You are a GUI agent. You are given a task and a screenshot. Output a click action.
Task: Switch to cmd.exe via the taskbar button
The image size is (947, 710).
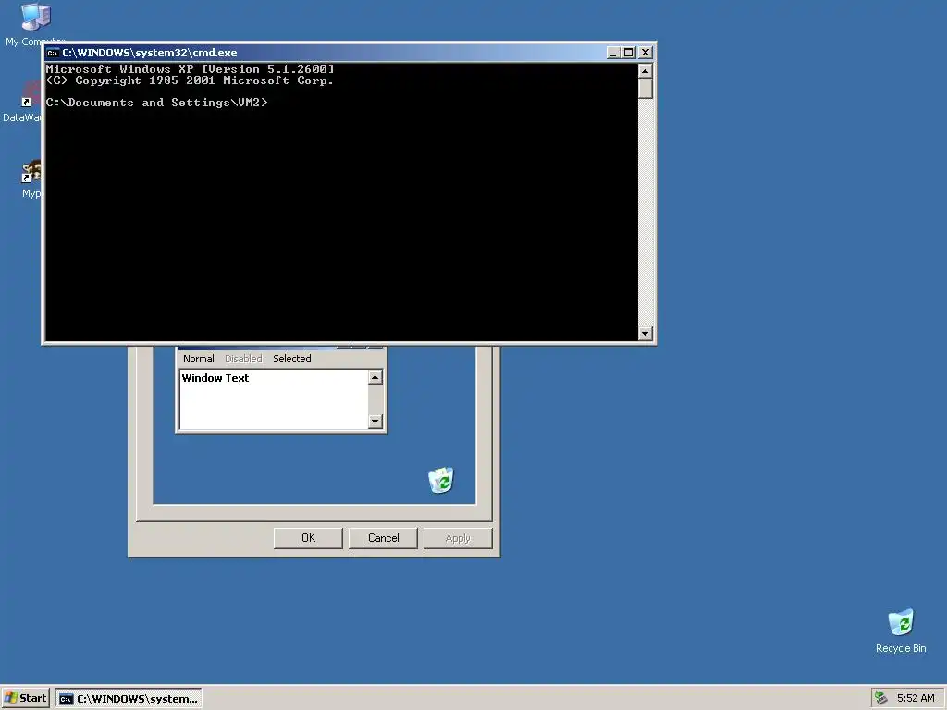click(129, 699)
